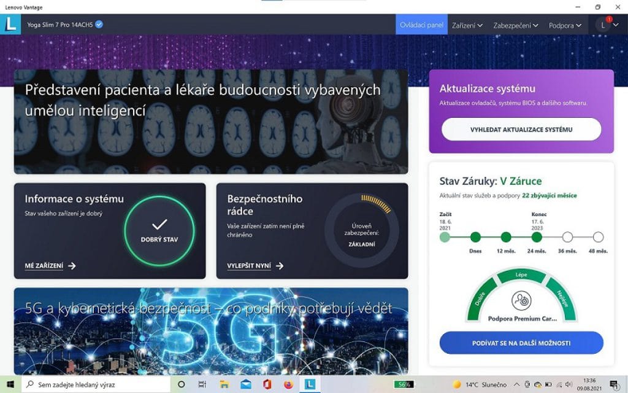This screenshot has height=393, width=628.
Task: Expand the Podpora dropdown menu
Action: click(x=565, y=25)
